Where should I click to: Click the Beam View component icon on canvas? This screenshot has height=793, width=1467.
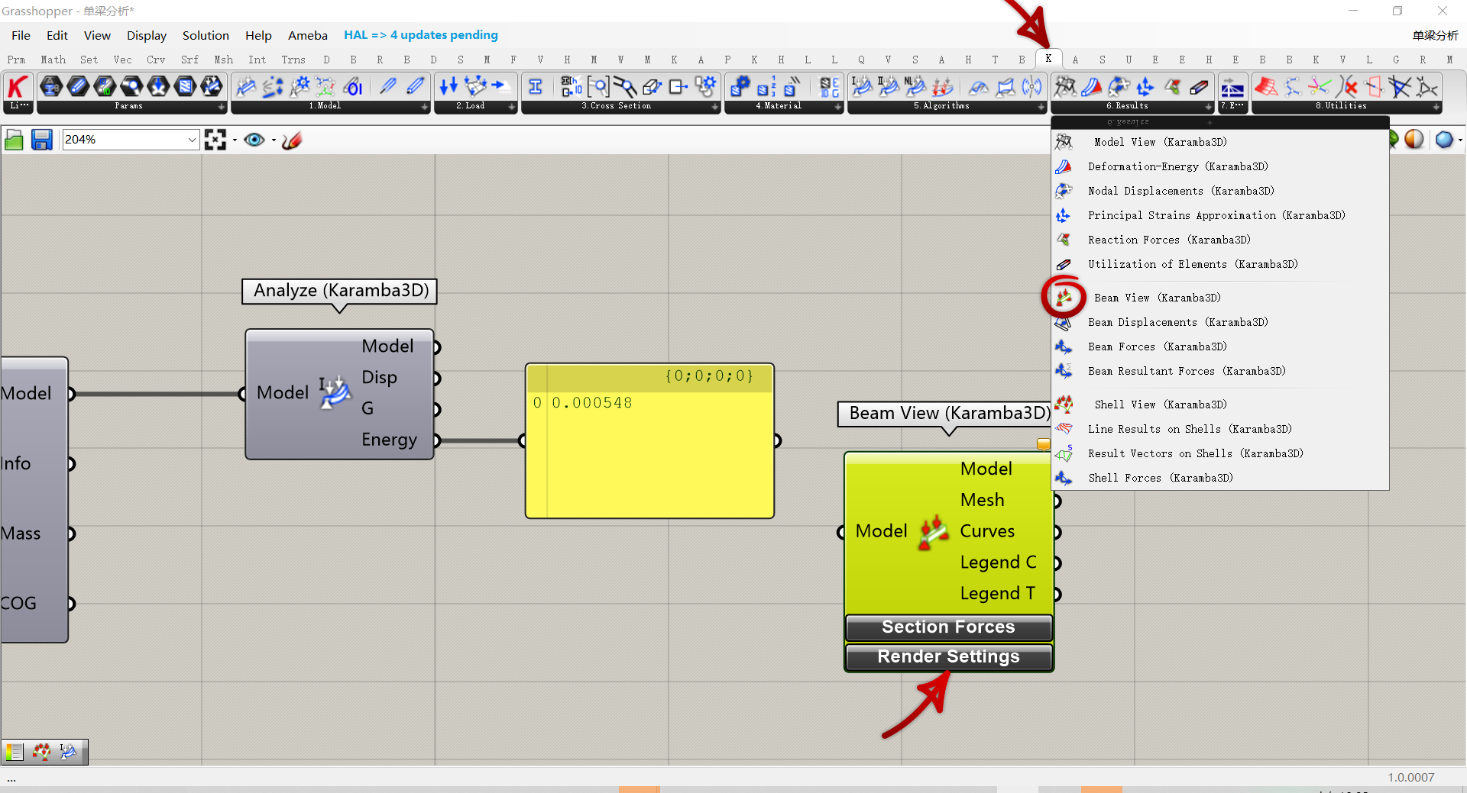pos(934,532)
